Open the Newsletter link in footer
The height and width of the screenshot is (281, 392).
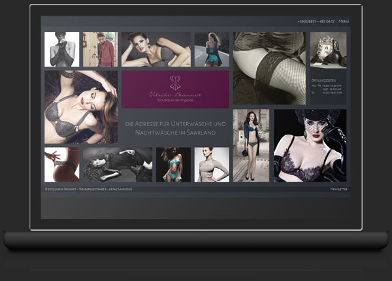tap(338, 190)
